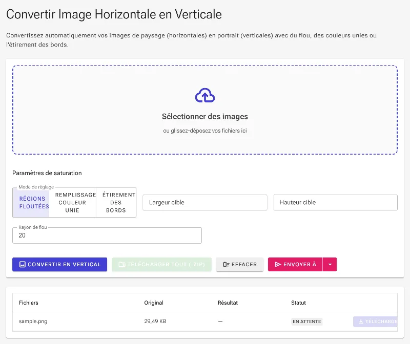Click the 'Envoyer à' button
This screenshot has height=344, width=410.
(x=296, y=264)
